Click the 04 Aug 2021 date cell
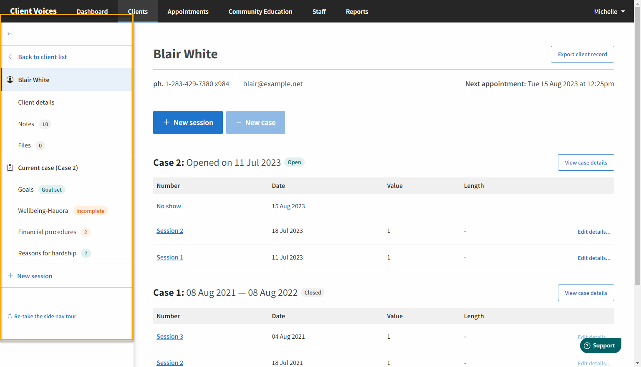 288,337
